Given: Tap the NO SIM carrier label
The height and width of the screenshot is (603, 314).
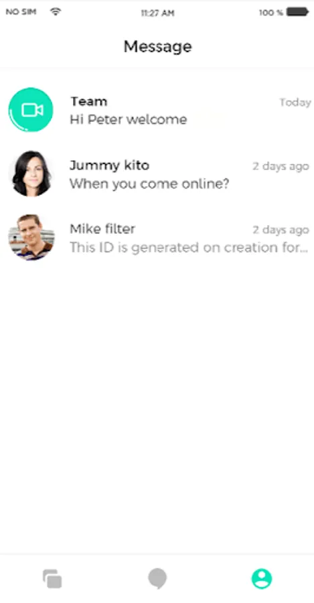Looking at the screenshot, I should tap(21, 12).
